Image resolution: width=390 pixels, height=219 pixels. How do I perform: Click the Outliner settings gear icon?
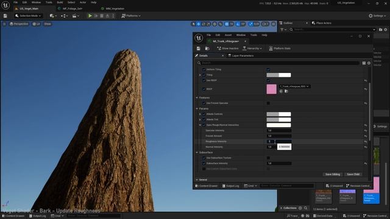click(386, 30)
